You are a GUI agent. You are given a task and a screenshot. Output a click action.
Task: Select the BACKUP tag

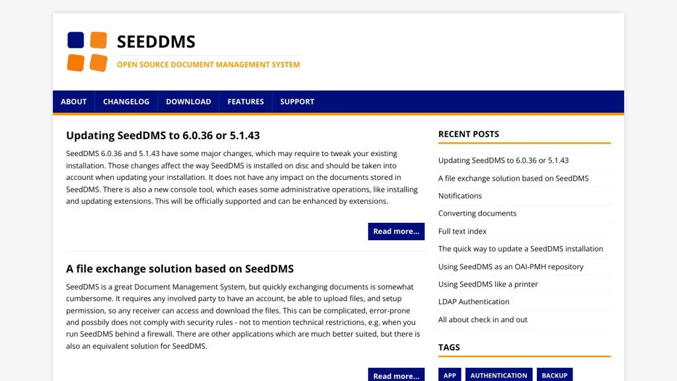555,374
